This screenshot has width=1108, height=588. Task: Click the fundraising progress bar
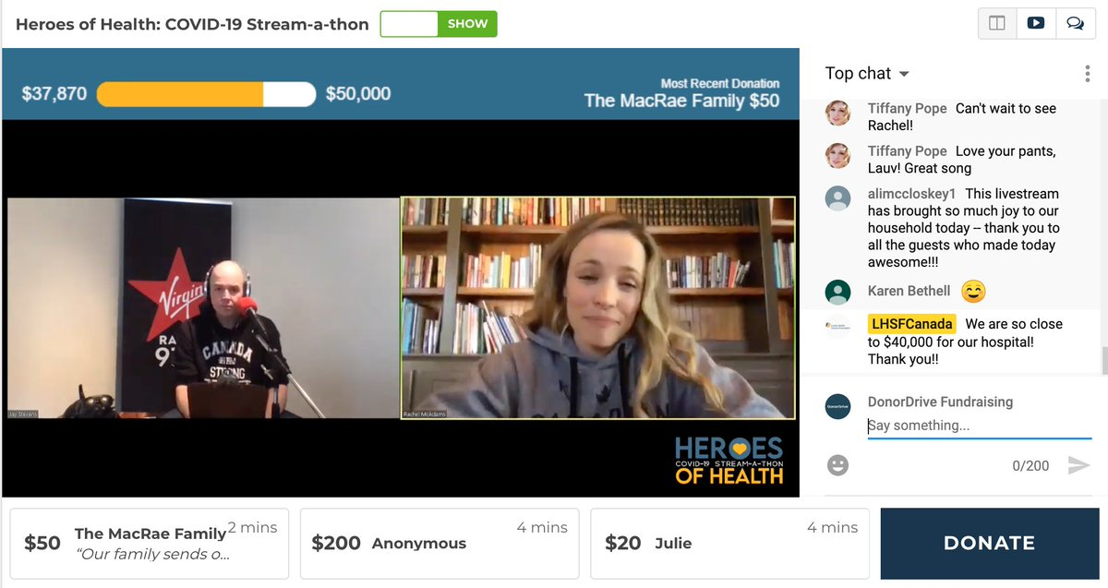[206, 94]
